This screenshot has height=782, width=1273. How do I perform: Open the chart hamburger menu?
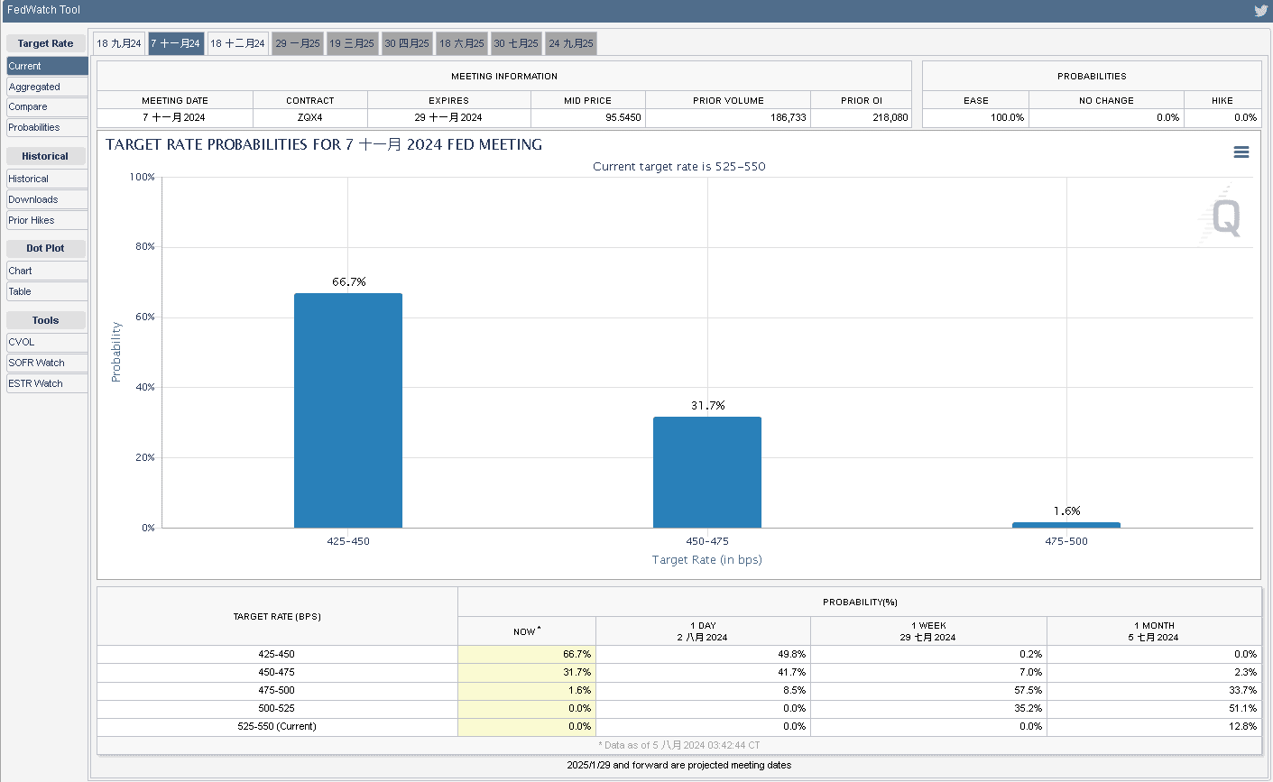click(x=1241, y=152)
